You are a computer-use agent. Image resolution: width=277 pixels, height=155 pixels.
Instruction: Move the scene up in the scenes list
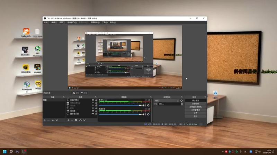53,120
